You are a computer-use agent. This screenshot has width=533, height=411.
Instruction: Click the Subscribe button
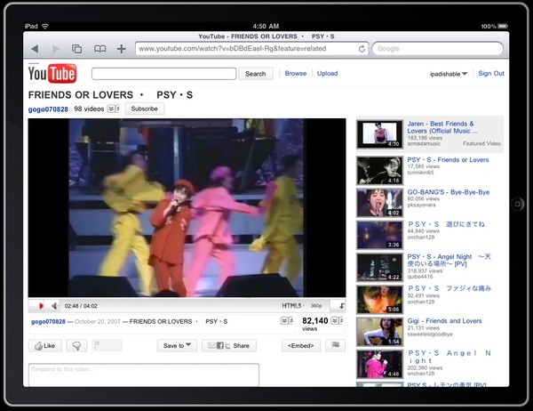144,109
